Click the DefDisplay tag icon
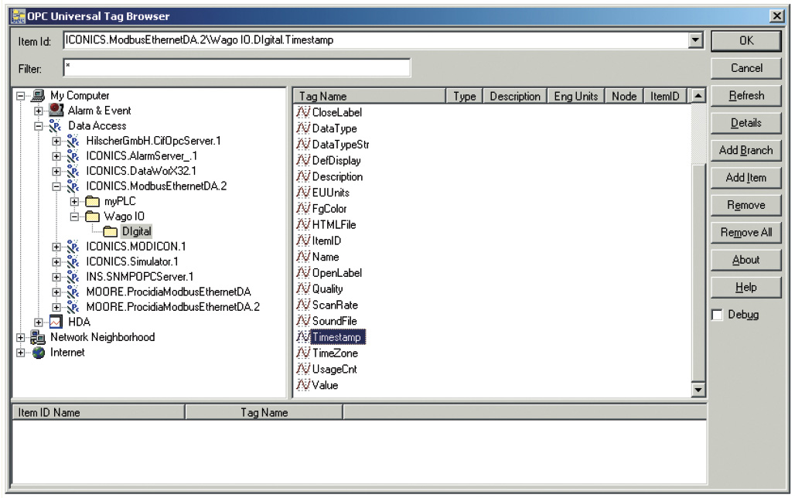The height and width of the screenshot is (498, 795). coord(303,160)
